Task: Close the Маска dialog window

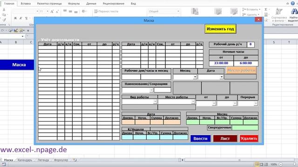Action: (258, 19)
